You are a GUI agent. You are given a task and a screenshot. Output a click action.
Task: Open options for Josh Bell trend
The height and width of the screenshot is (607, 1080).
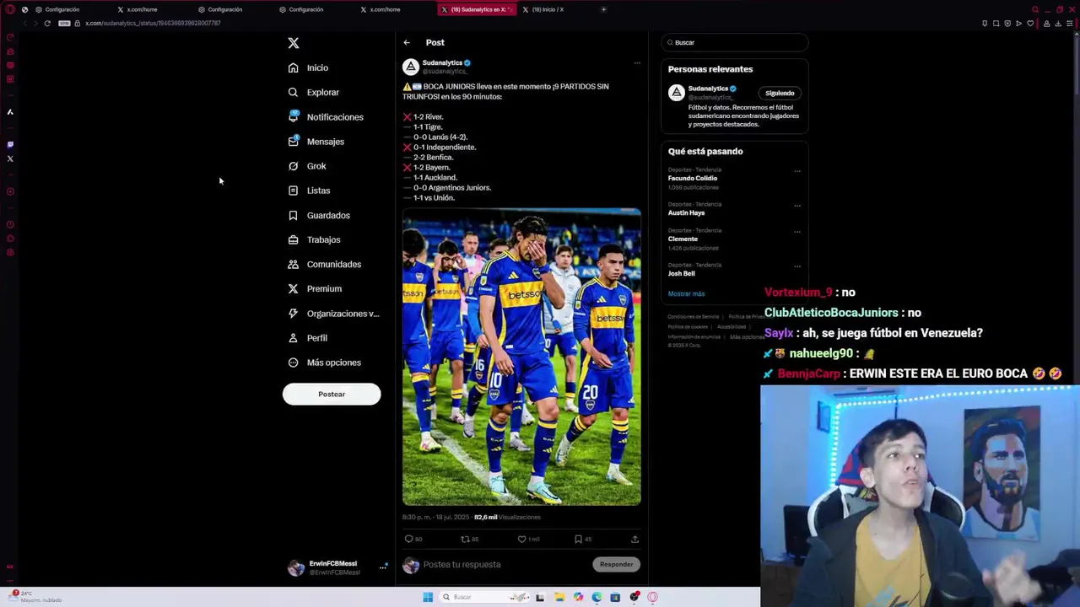[797, 266]
